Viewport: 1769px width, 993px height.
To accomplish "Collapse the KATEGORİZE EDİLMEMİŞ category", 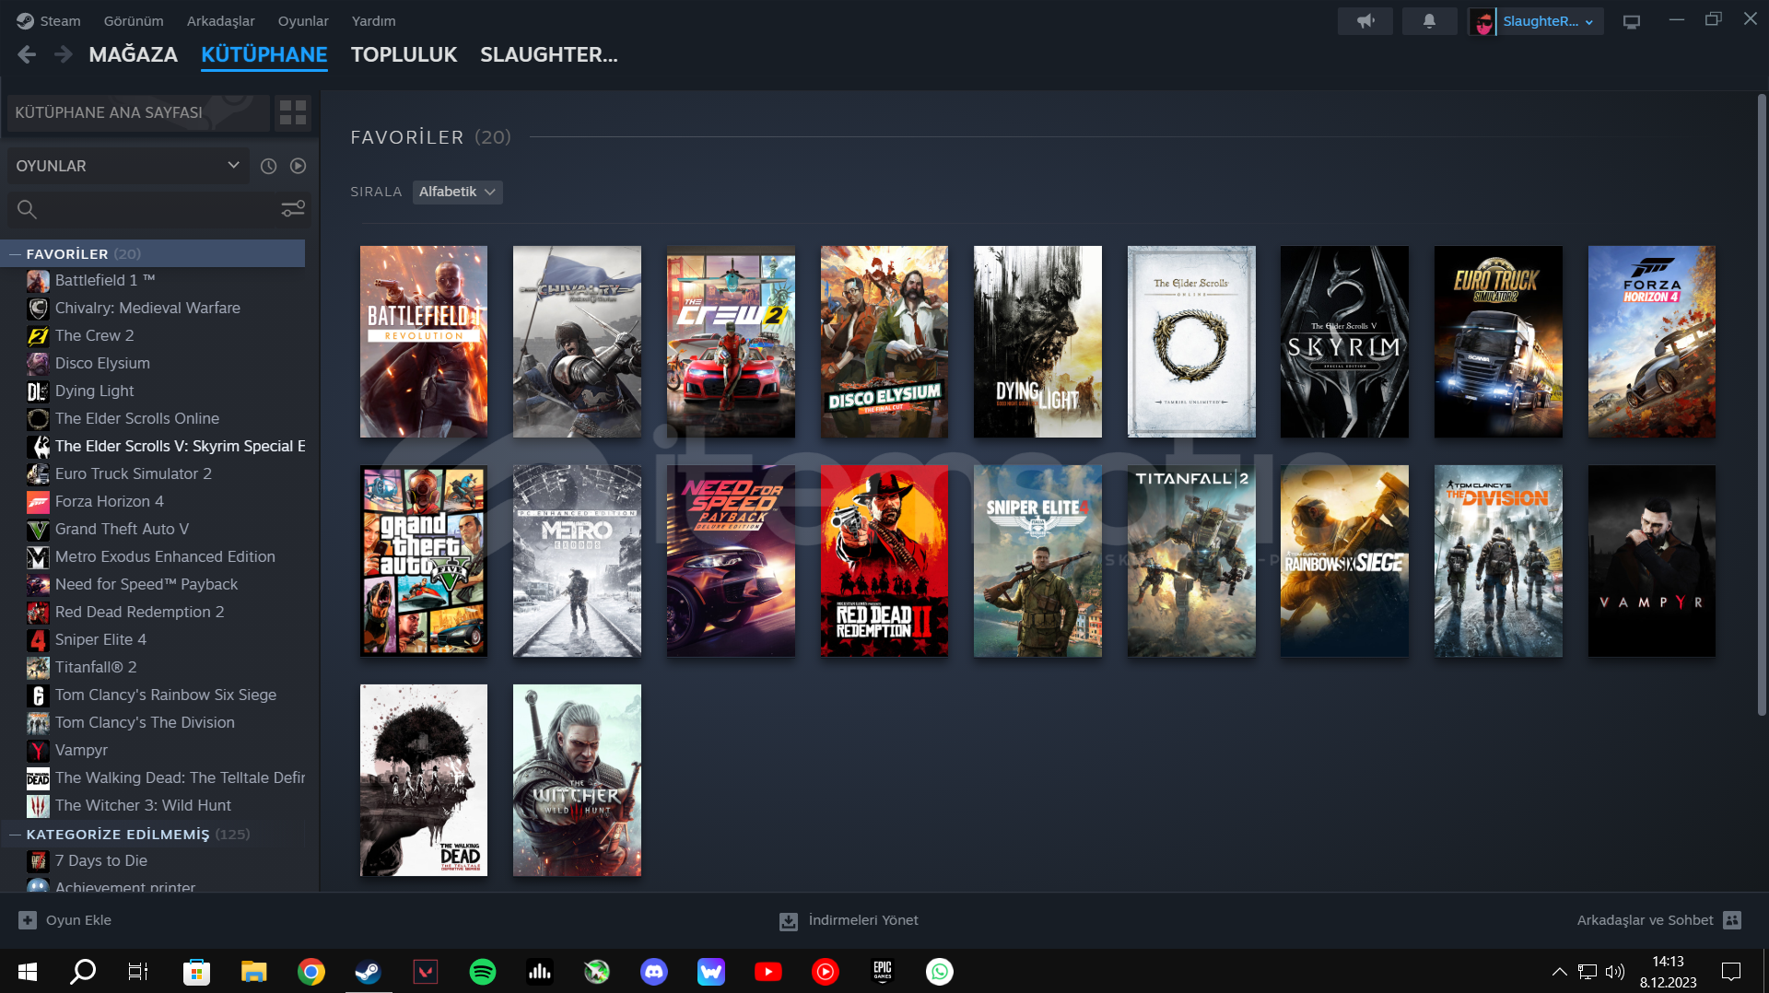I will (x=15, y=835).
